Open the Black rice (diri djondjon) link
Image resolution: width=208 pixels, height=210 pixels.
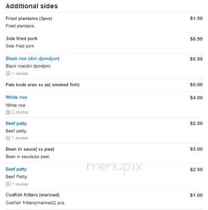32,58
